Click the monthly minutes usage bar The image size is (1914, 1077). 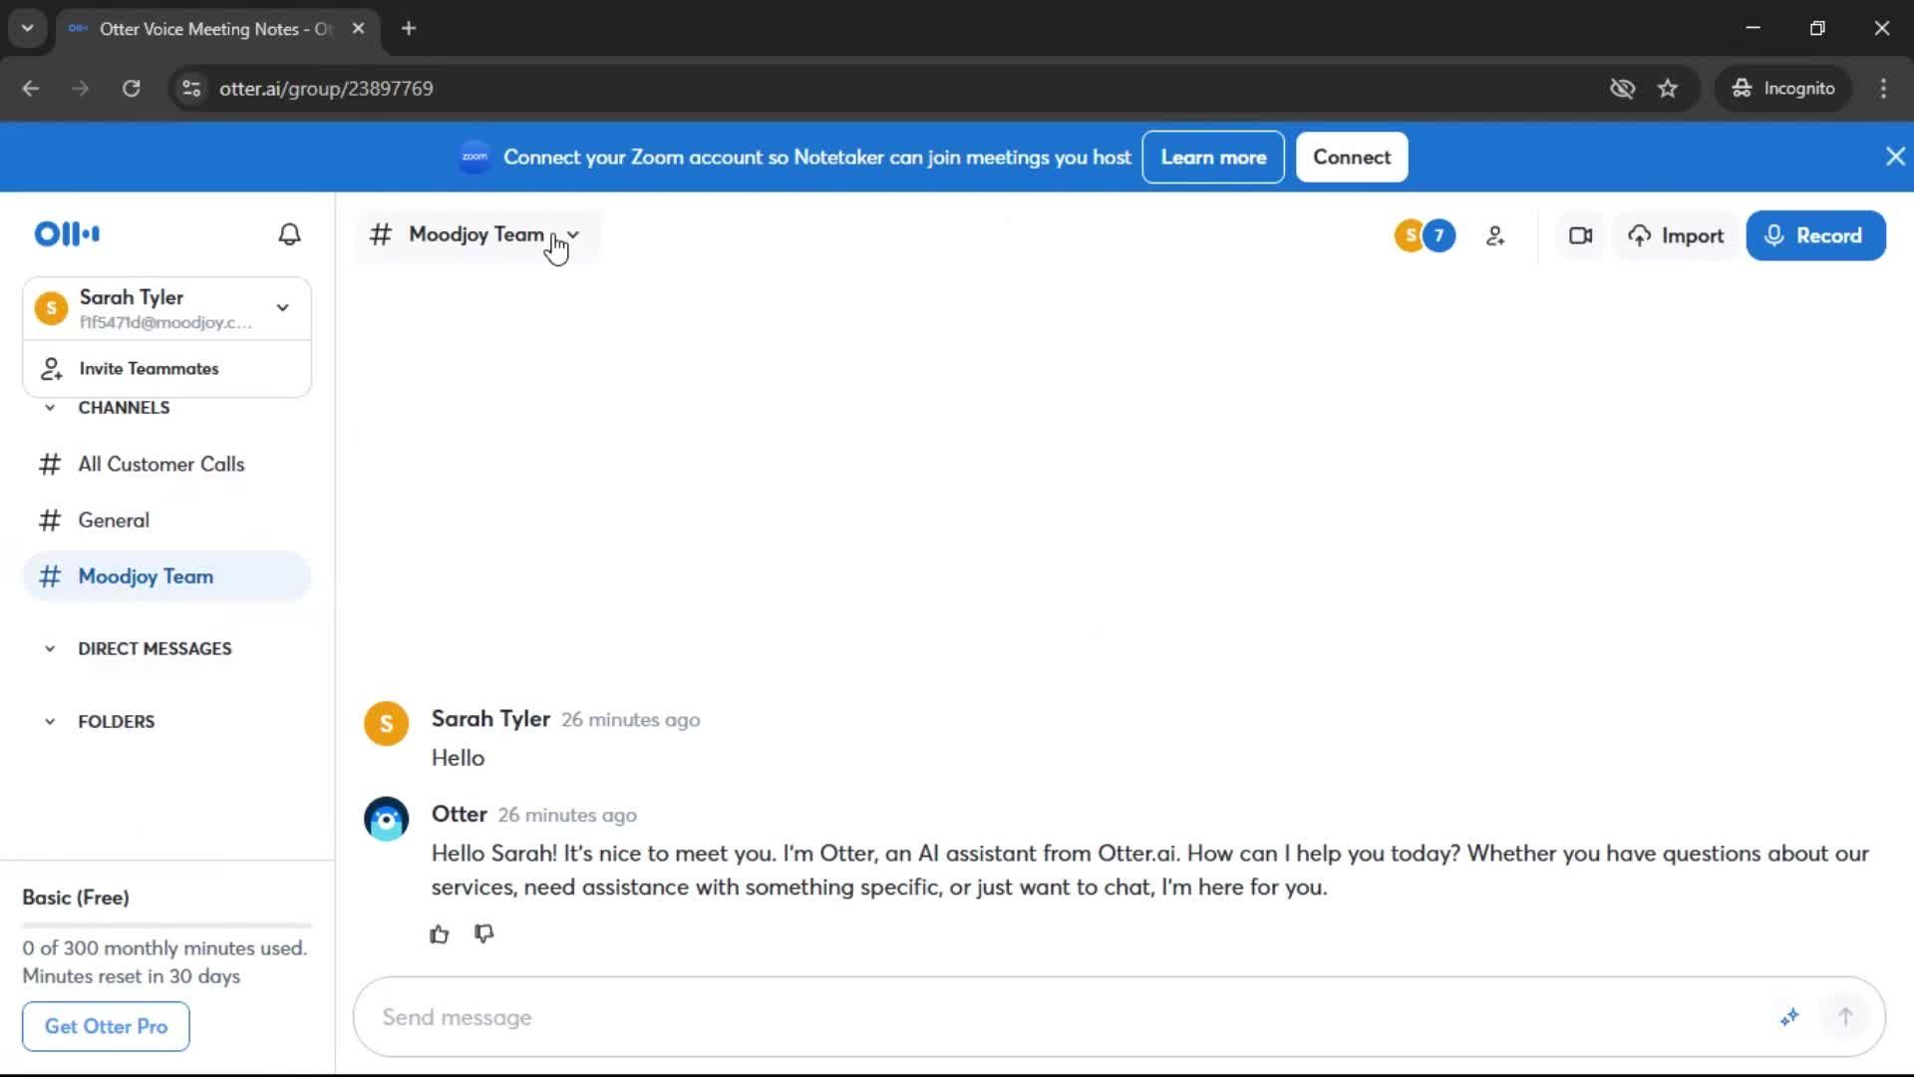pos(166,925)
